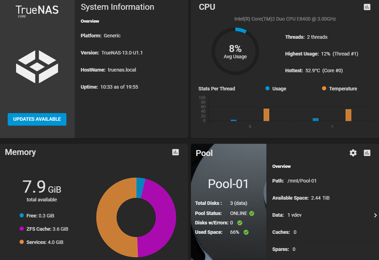Click the TrueNAS CORE logo text
379x260 pixels.
point(37,11)
